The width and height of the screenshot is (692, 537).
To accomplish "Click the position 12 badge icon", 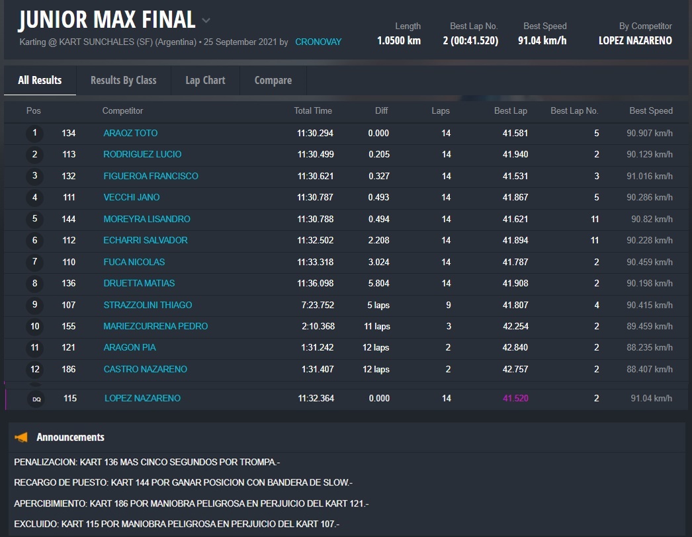I will pos(35,369).
